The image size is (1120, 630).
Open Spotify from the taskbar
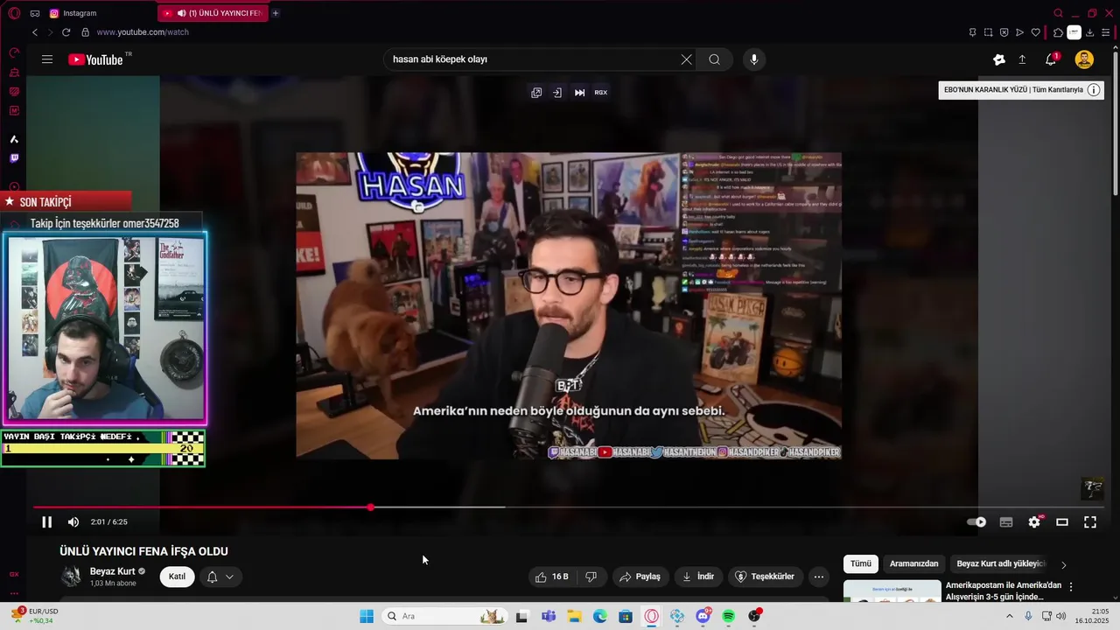pyautogui.click(x=729, y=617)
